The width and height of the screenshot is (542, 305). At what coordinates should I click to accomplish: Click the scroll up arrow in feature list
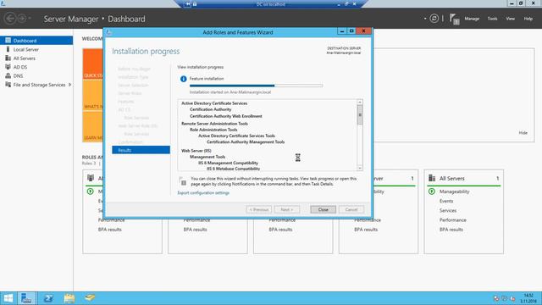tap(359, 103)
